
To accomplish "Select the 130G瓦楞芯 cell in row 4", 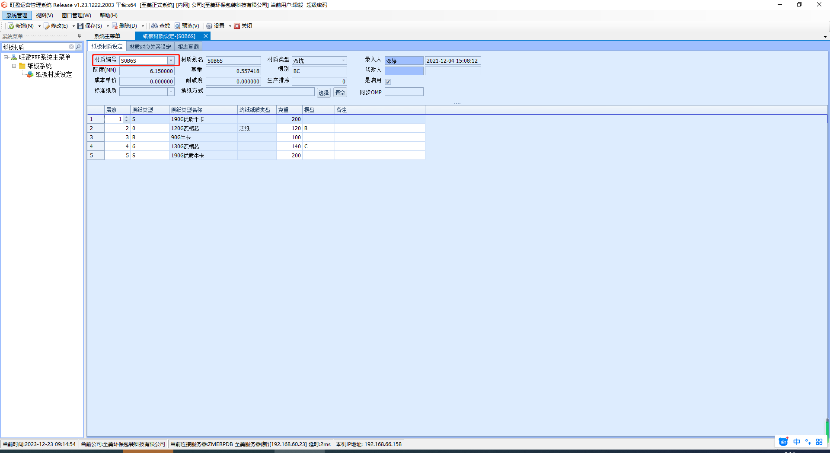I will click(x=203, y=147).
